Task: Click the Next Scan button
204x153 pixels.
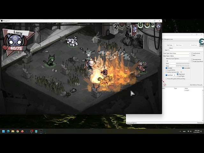Action: pyautogui.click(x=178, y=45)
